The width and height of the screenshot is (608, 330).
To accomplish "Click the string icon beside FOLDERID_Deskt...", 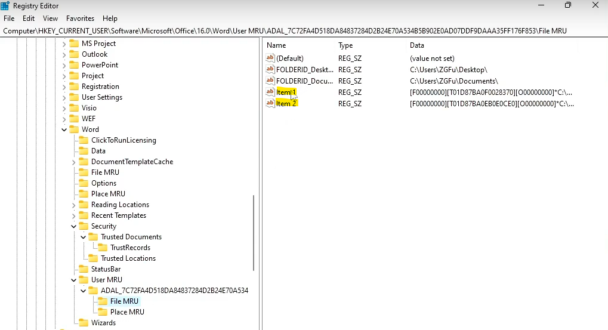I will [x=270, y=69].
